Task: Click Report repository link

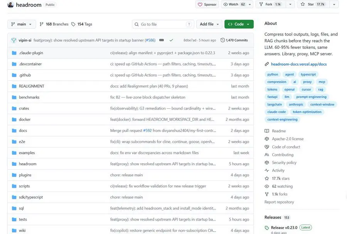Action: click(279, 202)
